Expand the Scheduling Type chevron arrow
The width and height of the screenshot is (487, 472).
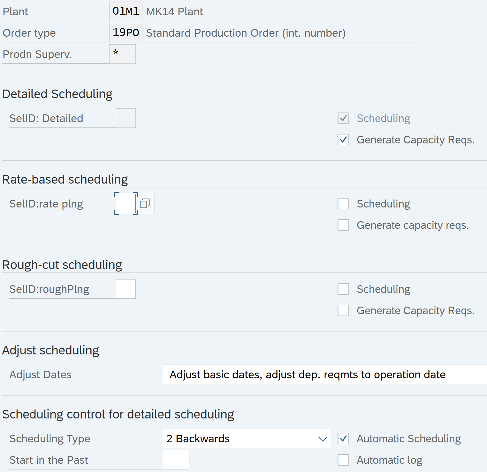tap(323, 439)
